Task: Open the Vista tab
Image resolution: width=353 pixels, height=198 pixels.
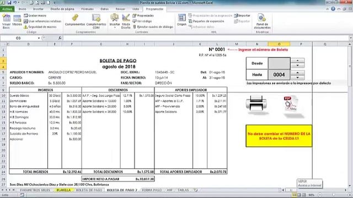Action: (x=136, y=9)
